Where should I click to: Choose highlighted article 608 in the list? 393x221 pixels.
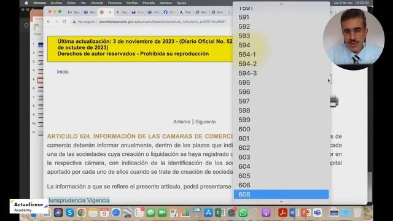tap(281, 195)
